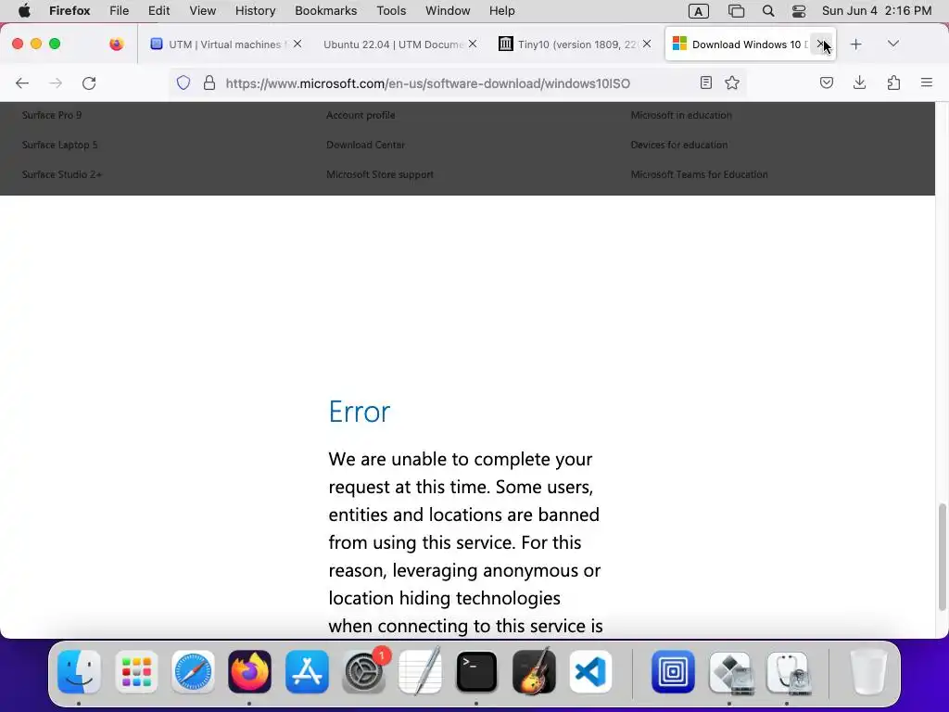Image resolution: width=949 pixels, height=712 pixels.
Task: Open the Microsoft Store support link
Action: coord(380,174)
